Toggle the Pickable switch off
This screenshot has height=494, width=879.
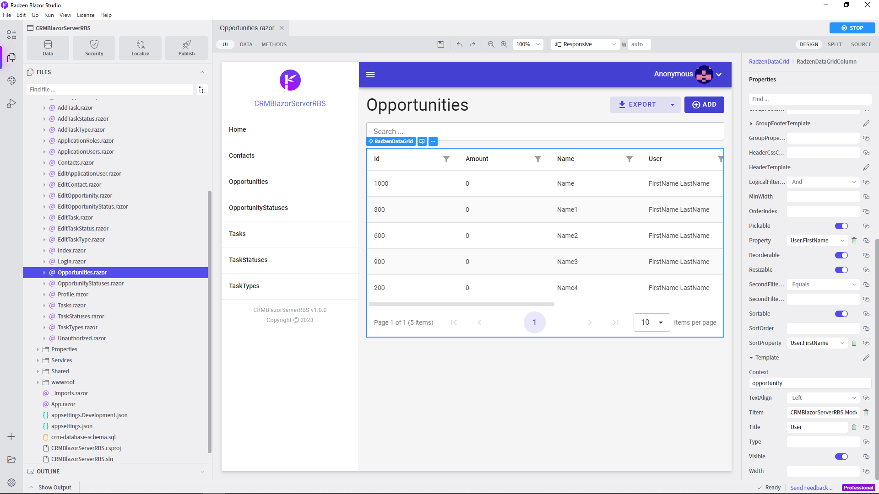click(841, 226)
